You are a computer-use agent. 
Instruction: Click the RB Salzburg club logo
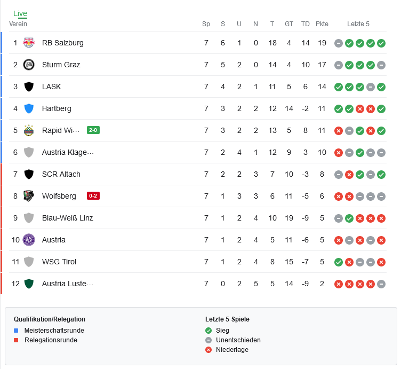pos(29,43)
